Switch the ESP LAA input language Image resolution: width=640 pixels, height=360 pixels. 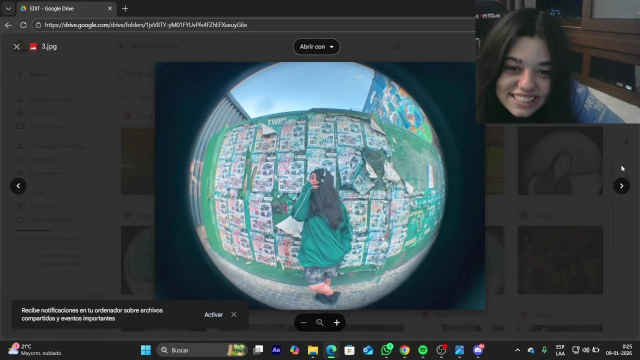click(560, 350)
